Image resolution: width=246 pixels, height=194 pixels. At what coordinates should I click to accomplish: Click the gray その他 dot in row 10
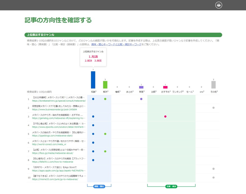tap(213, 178)
